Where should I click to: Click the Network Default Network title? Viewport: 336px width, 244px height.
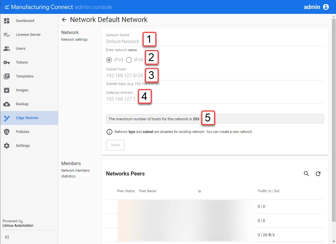click(109, 20)
